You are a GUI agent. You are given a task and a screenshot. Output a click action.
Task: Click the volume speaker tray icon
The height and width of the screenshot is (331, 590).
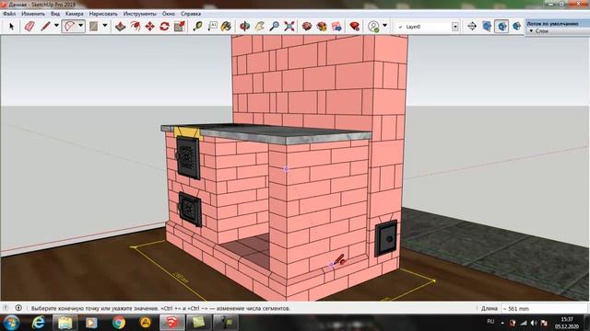[534, 323]
